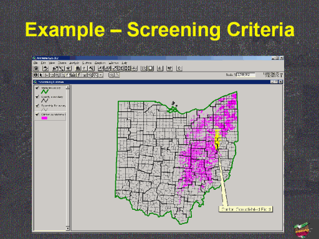This screenshot has width=319, height=239.
Task: Click the toolbar button labeled C
Action: (x=179, y=68)
